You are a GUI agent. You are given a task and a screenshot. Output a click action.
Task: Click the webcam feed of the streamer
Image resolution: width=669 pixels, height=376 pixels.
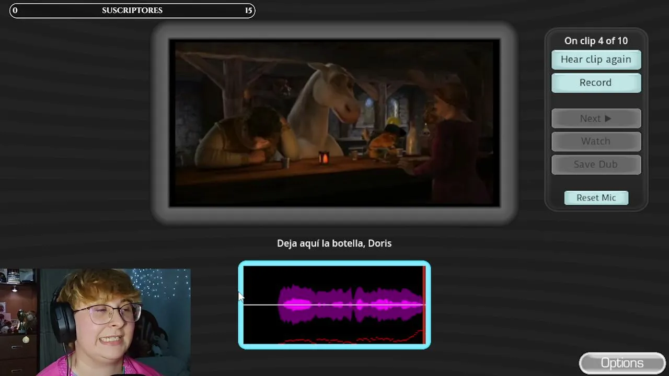click(x=95, y=322)
